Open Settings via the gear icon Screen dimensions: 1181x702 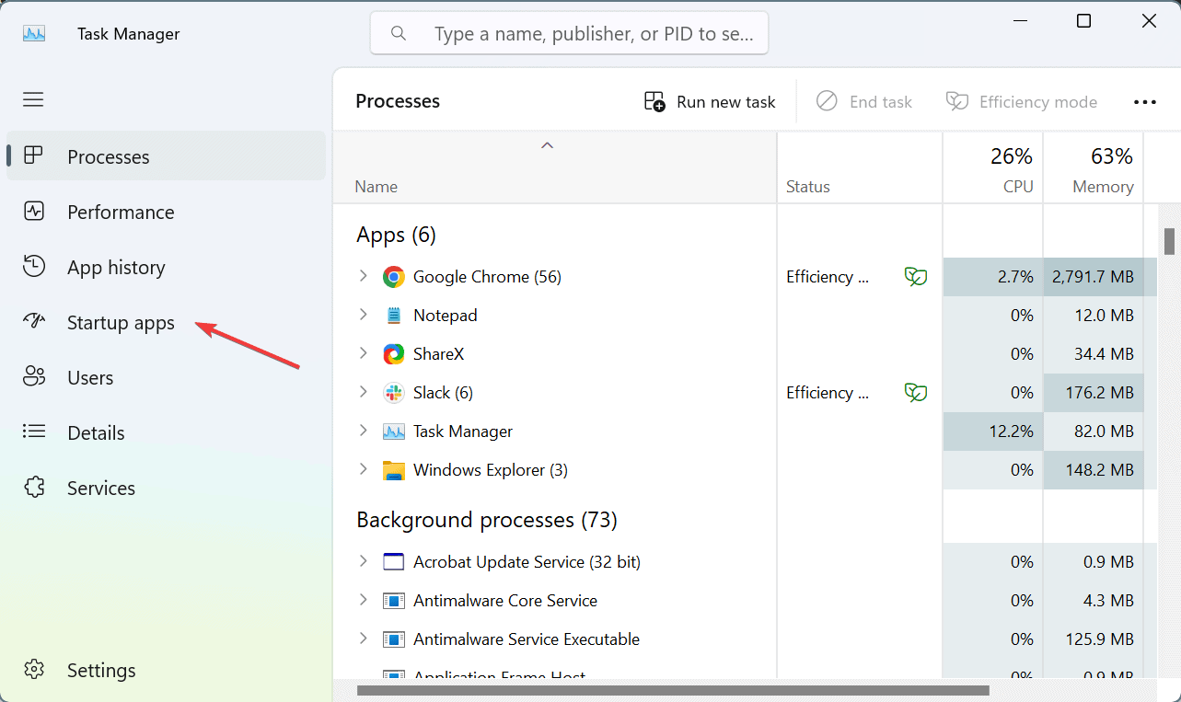coord(34,670)
